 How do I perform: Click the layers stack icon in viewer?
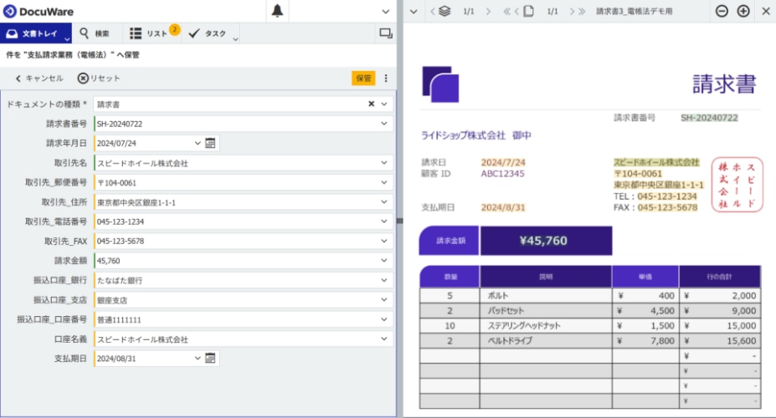click(x=445, y=11)
